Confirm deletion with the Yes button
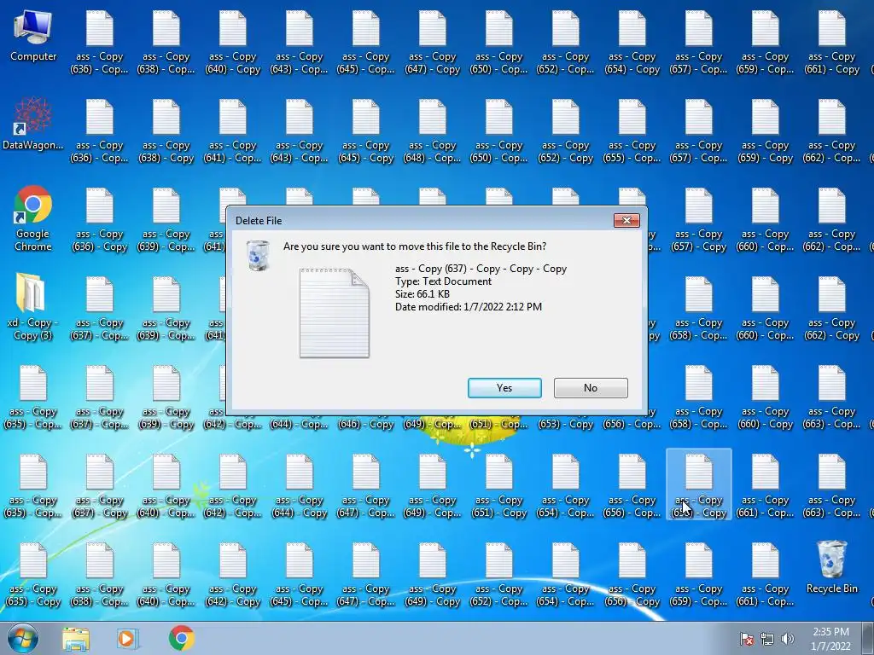The height and width of the screenshot is (655, 874). [x=504, y=388]
